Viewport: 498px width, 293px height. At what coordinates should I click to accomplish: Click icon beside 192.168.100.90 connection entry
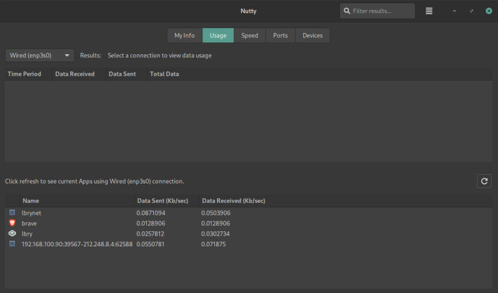12,244
